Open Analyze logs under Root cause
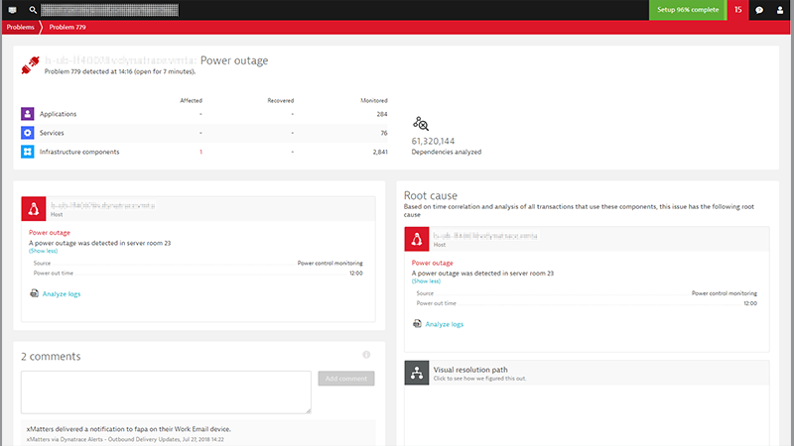794x446 pixels. pyautogui.click(x=444, y=324)
